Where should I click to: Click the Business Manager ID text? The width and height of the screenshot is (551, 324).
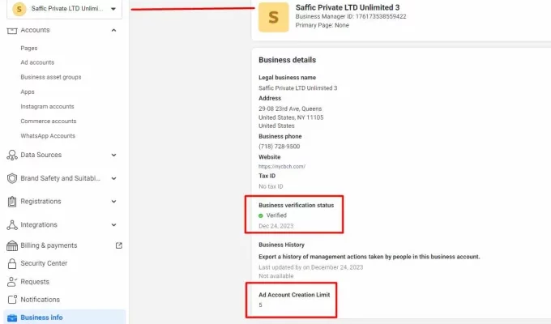tap(351, 16)
